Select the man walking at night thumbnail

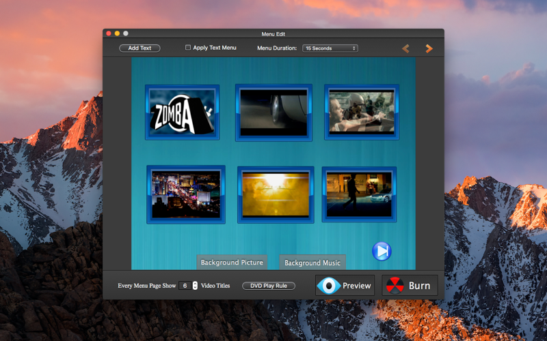click(x=359, y=194)
